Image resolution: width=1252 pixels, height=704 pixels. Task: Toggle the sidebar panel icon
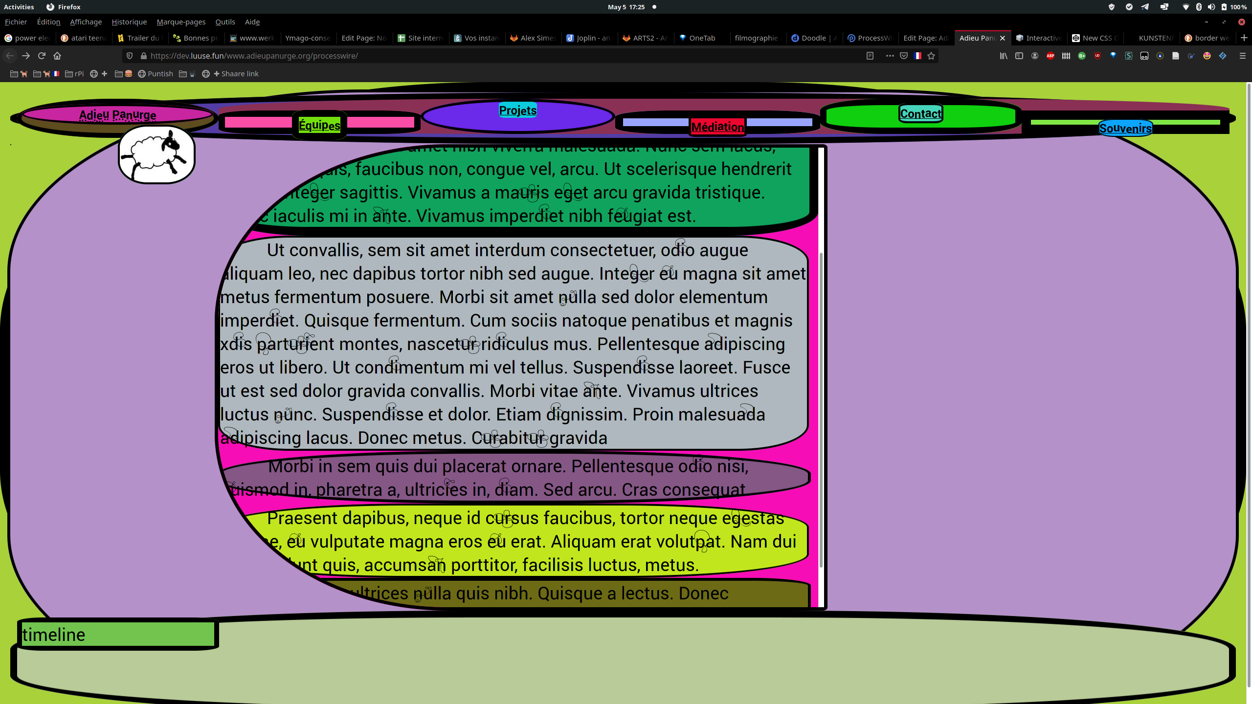click(1019, 56)
